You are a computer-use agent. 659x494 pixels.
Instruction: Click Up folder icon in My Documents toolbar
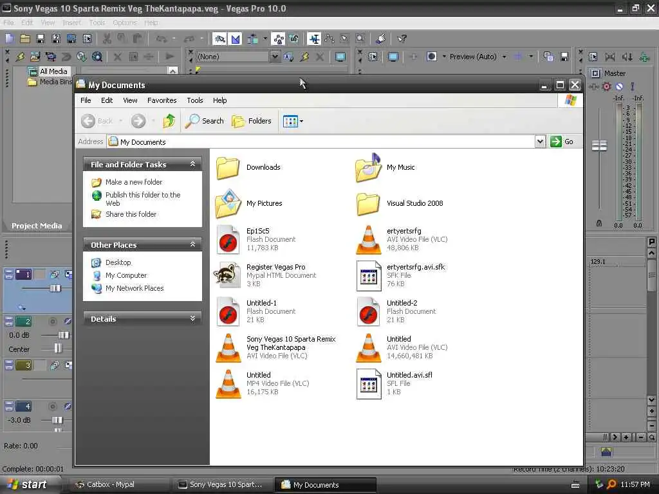[169, 121]
